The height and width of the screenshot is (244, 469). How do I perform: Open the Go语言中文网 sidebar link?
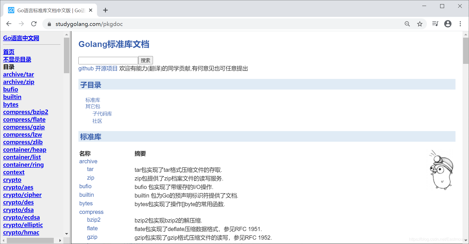click(21, 38)
